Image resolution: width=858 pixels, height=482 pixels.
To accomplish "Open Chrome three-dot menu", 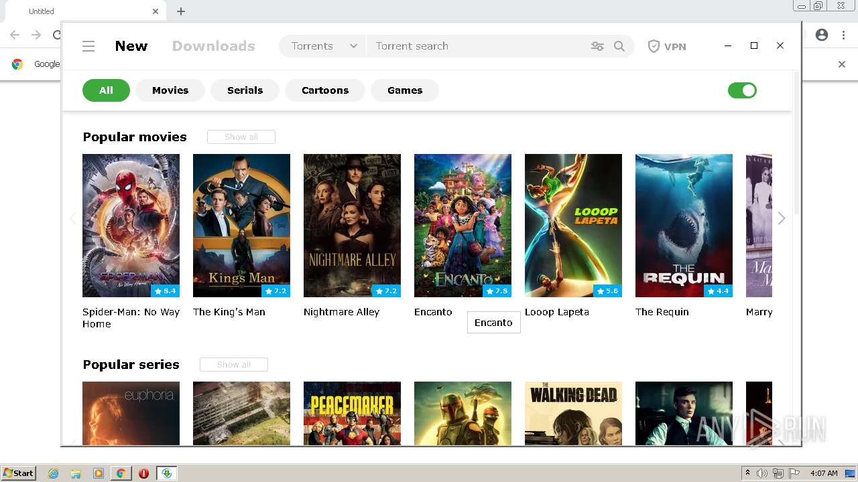I will pos(843,35).
